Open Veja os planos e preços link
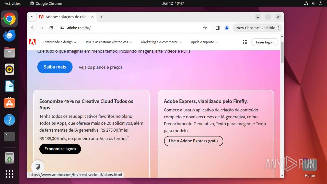The width and height of the screenshot is (327, 184). point(100,67)
